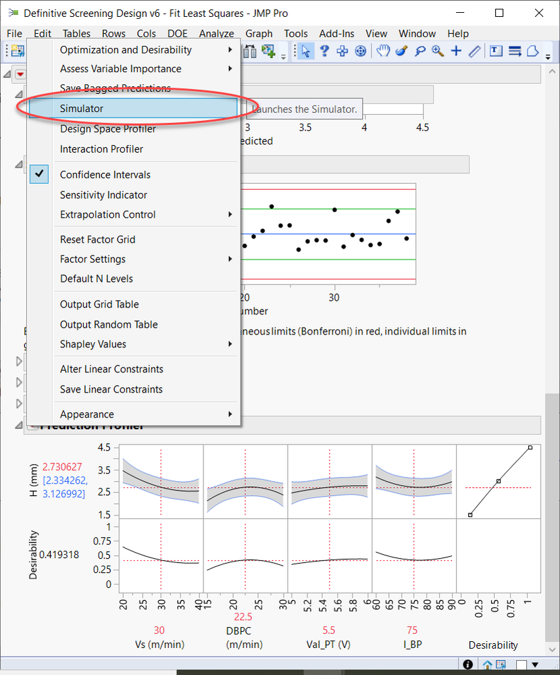Select the arrow cursor tool

[x=305, y=51]
